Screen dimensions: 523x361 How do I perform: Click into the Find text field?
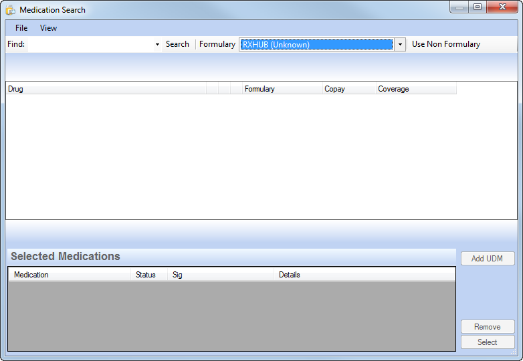[x=91, y=44]
